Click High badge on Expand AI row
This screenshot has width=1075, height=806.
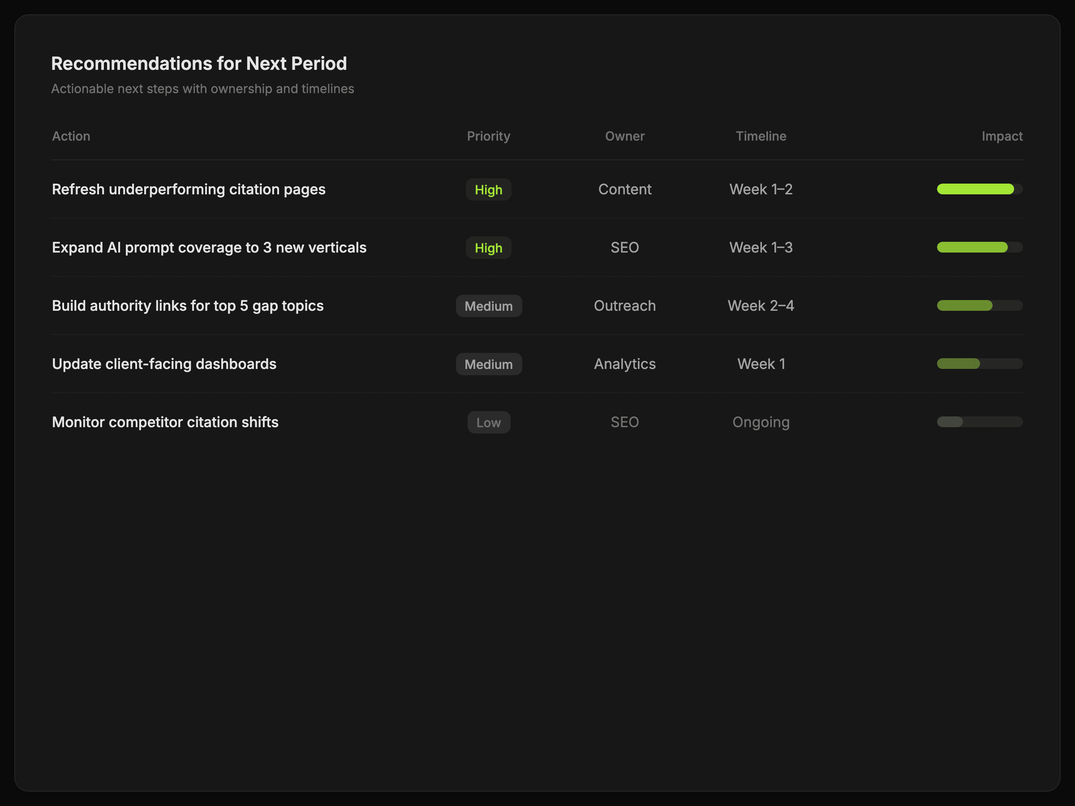point(488,248)
